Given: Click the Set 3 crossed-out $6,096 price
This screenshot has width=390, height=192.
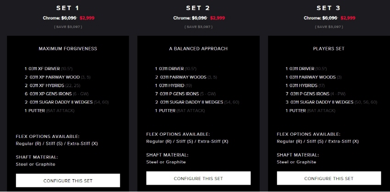Looking at the screenshot, I should click(330, 18).
